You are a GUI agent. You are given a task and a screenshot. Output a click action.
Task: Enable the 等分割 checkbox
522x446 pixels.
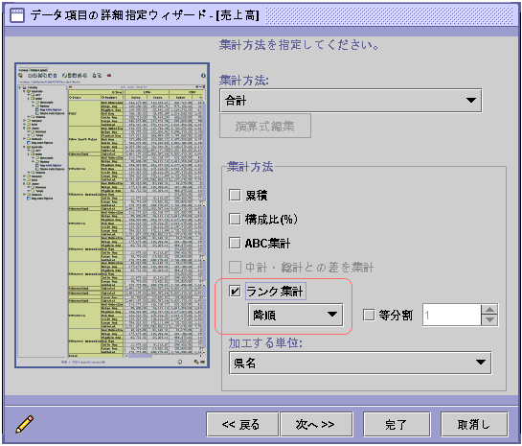(369, 315)
